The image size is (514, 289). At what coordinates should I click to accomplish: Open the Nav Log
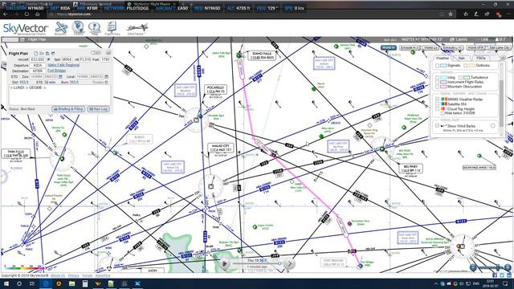[x=98, y=109]
